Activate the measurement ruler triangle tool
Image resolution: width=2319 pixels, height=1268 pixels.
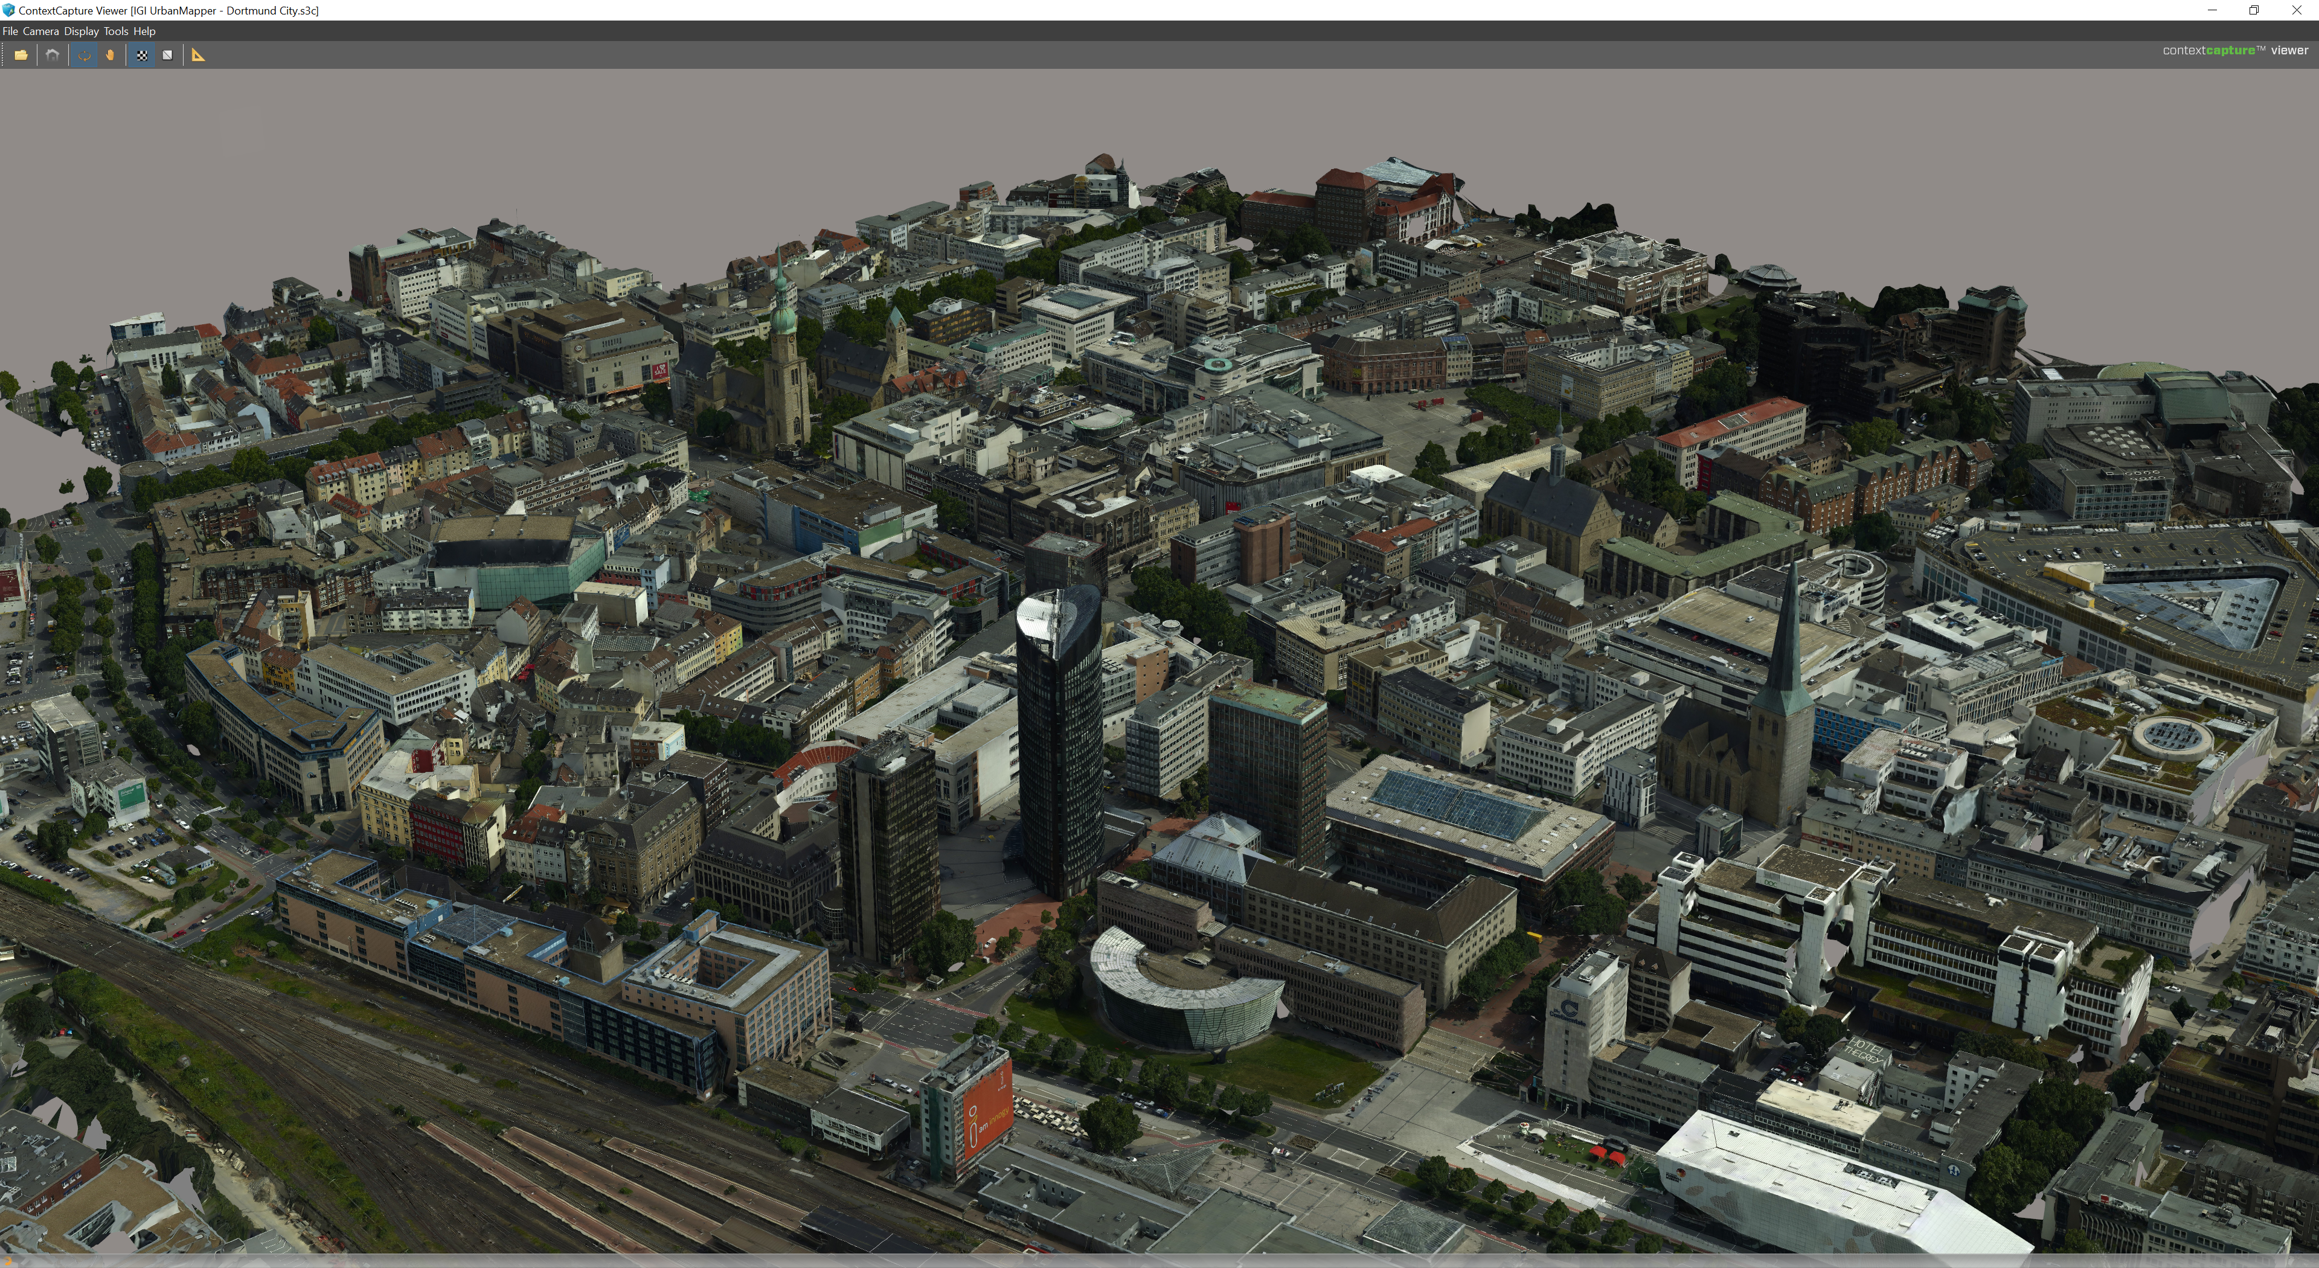(x=198, y=55)
